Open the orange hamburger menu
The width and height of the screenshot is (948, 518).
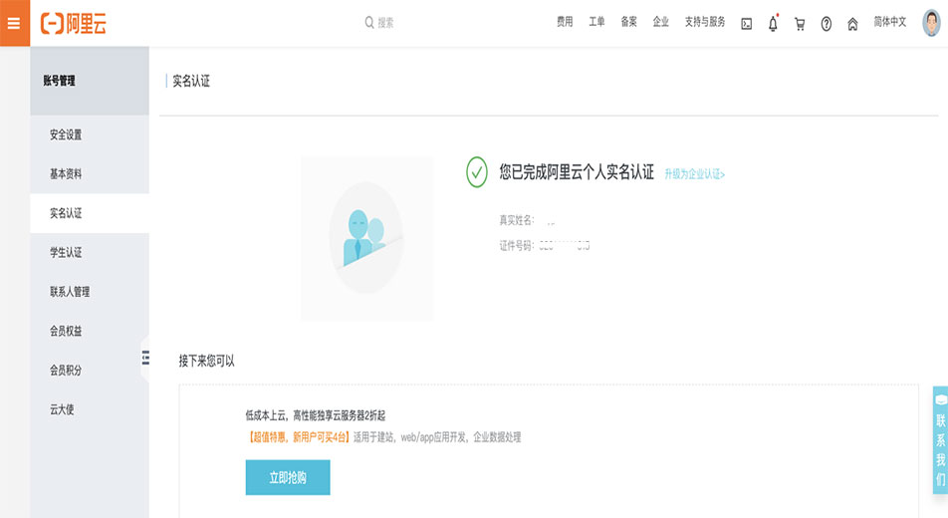[x=14, y=23]
